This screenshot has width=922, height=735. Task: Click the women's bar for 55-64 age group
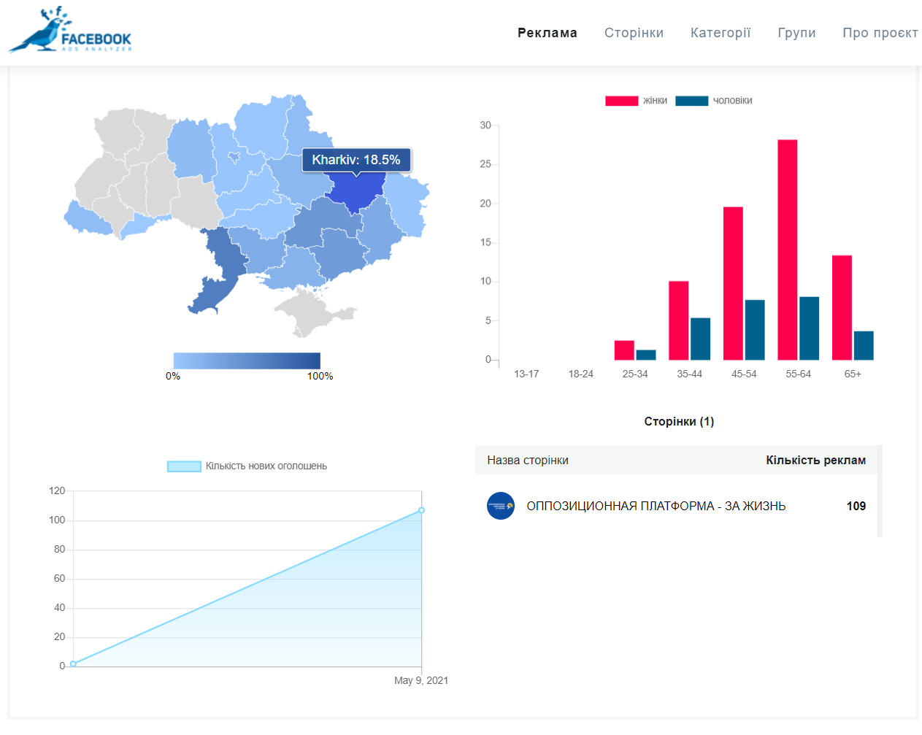click(x=787, y=248)
